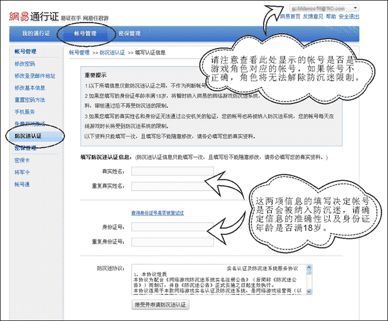Open 将军令 in the sidebar
Image resolution: width=388 pixels, height=321 pixels.
[x=23, y=172]
